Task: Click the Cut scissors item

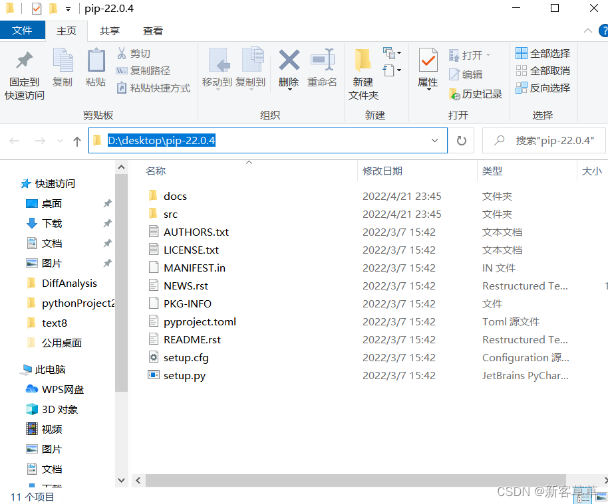Action: [x=134, y=53]
